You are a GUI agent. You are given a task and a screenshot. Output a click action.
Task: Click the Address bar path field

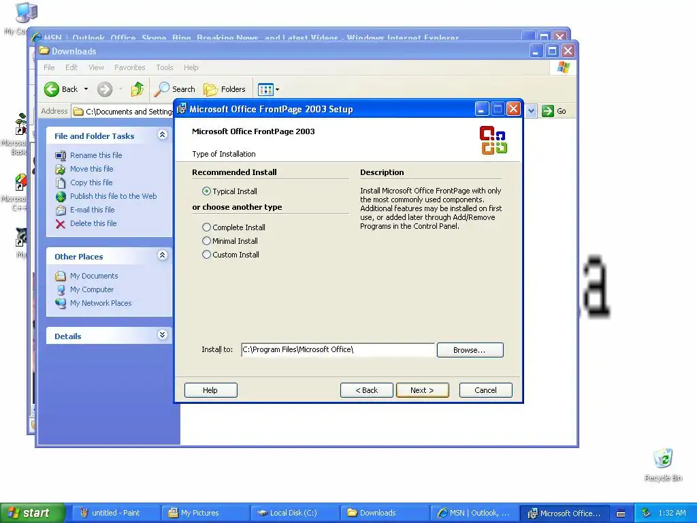(123, 111)
